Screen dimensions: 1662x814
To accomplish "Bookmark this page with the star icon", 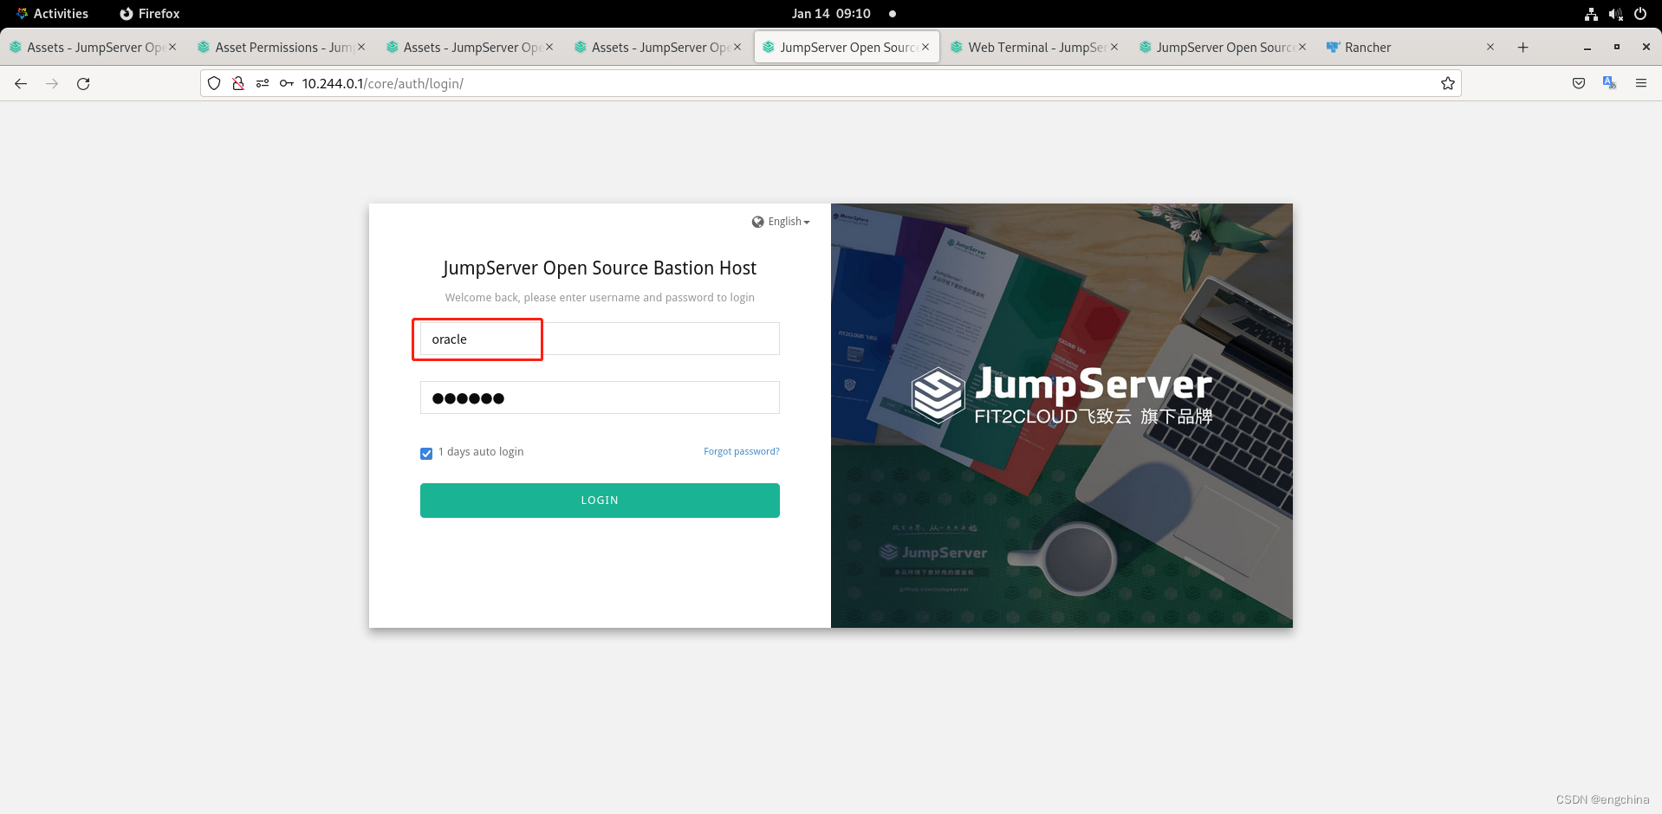I will (1447, 83).
